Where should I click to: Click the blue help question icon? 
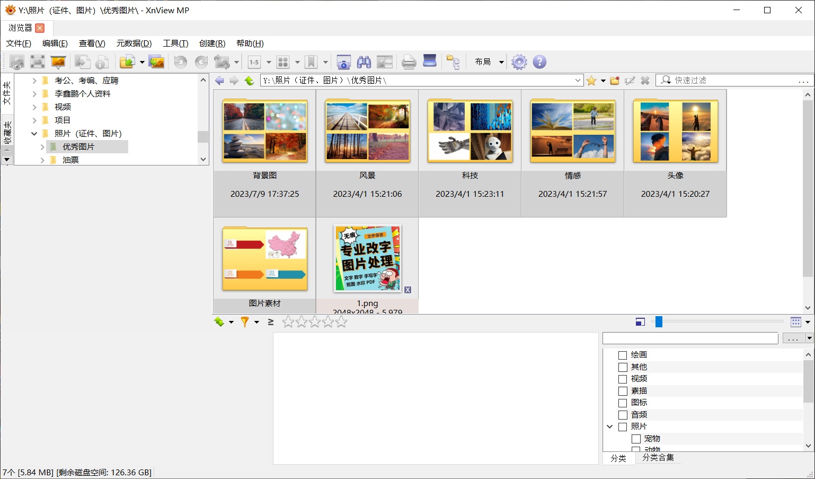pos(539,62)
